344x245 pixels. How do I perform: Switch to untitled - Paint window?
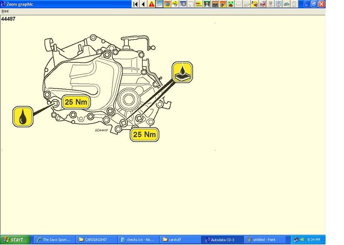pyautogui.click(x=264, y=240)
